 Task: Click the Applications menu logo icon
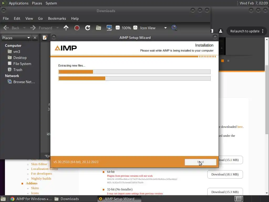(x=4, y=3)
